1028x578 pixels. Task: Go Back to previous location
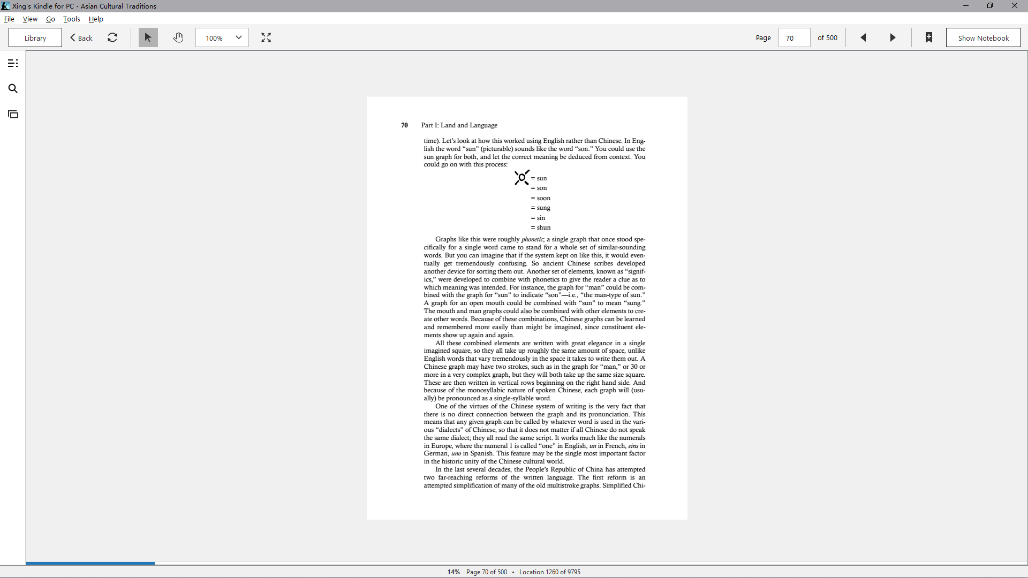click(x=81, y=37)
